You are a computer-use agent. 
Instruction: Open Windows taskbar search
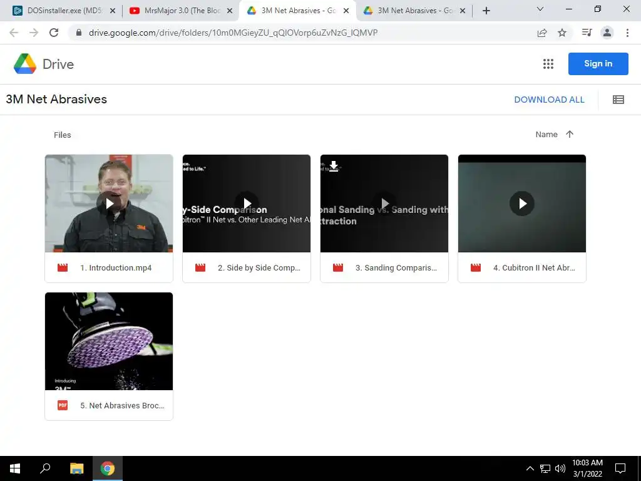[45, 468]
